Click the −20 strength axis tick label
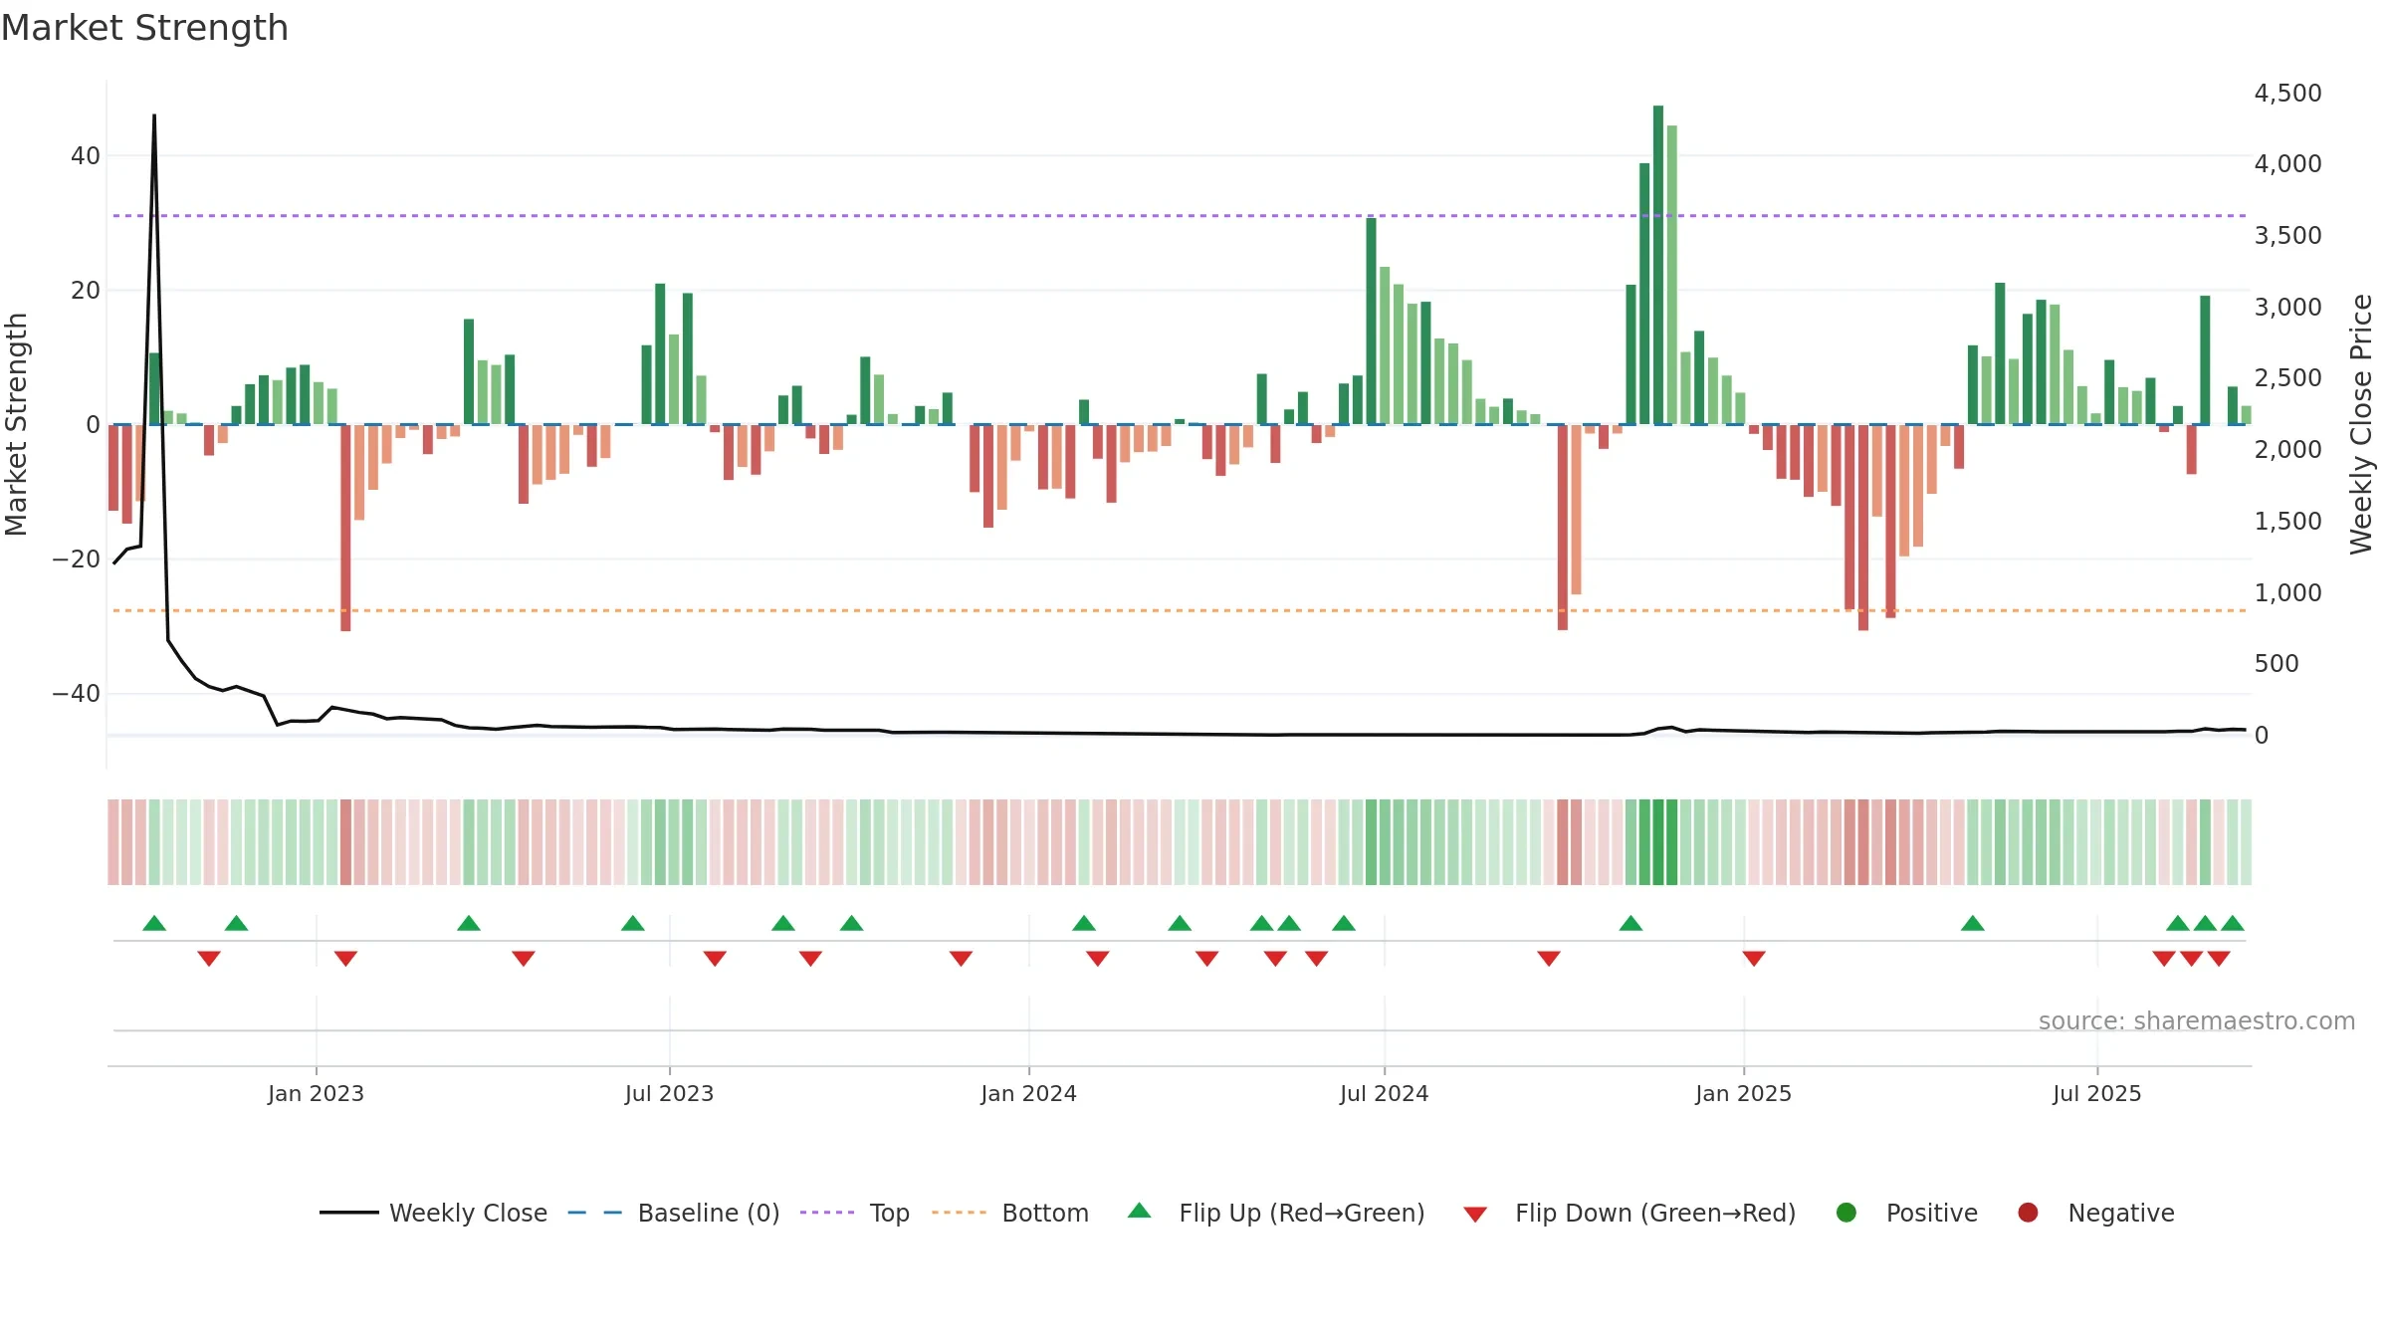The image size is (2389, 1344). [77, 560]
